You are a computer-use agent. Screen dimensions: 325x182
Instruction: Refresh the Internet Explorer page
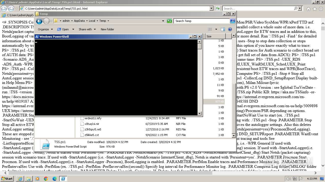(x=218, y=8)
